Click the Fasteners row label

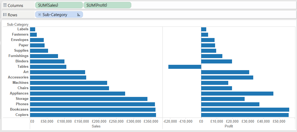tap(20, 34)
